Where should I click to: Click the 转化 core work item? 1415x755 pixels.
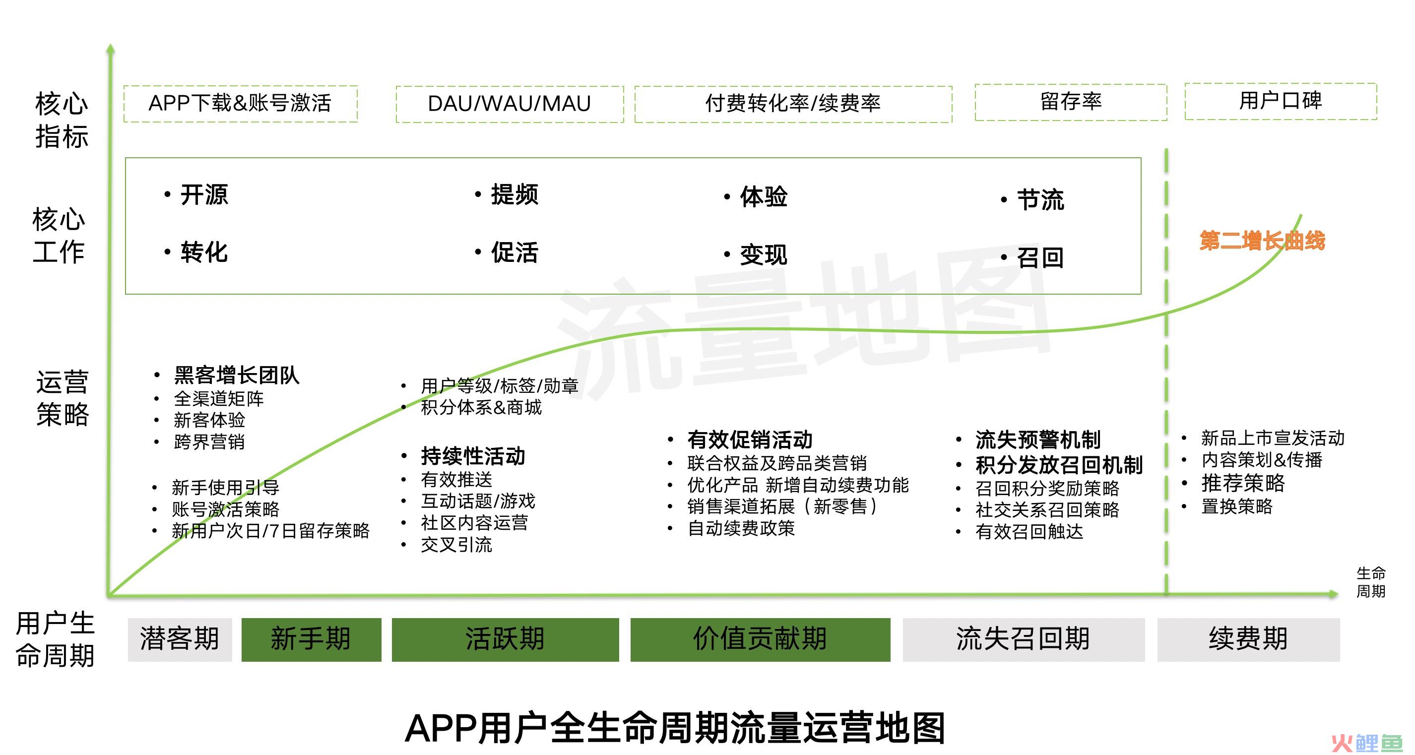[204, 252]
